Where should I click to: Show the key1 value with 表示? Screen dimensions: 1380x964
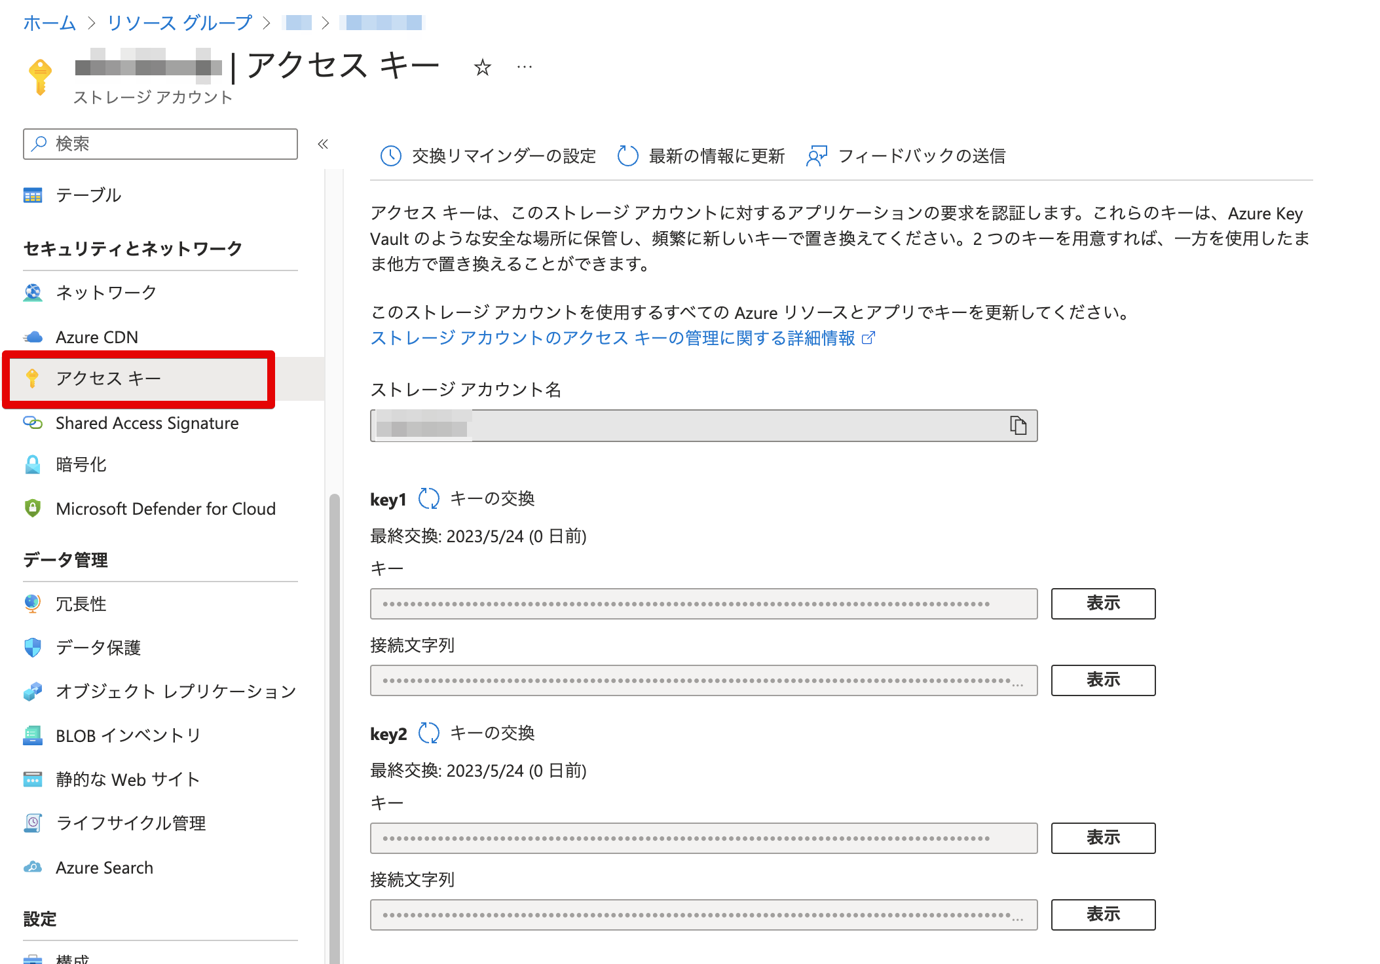(1102, 603)
